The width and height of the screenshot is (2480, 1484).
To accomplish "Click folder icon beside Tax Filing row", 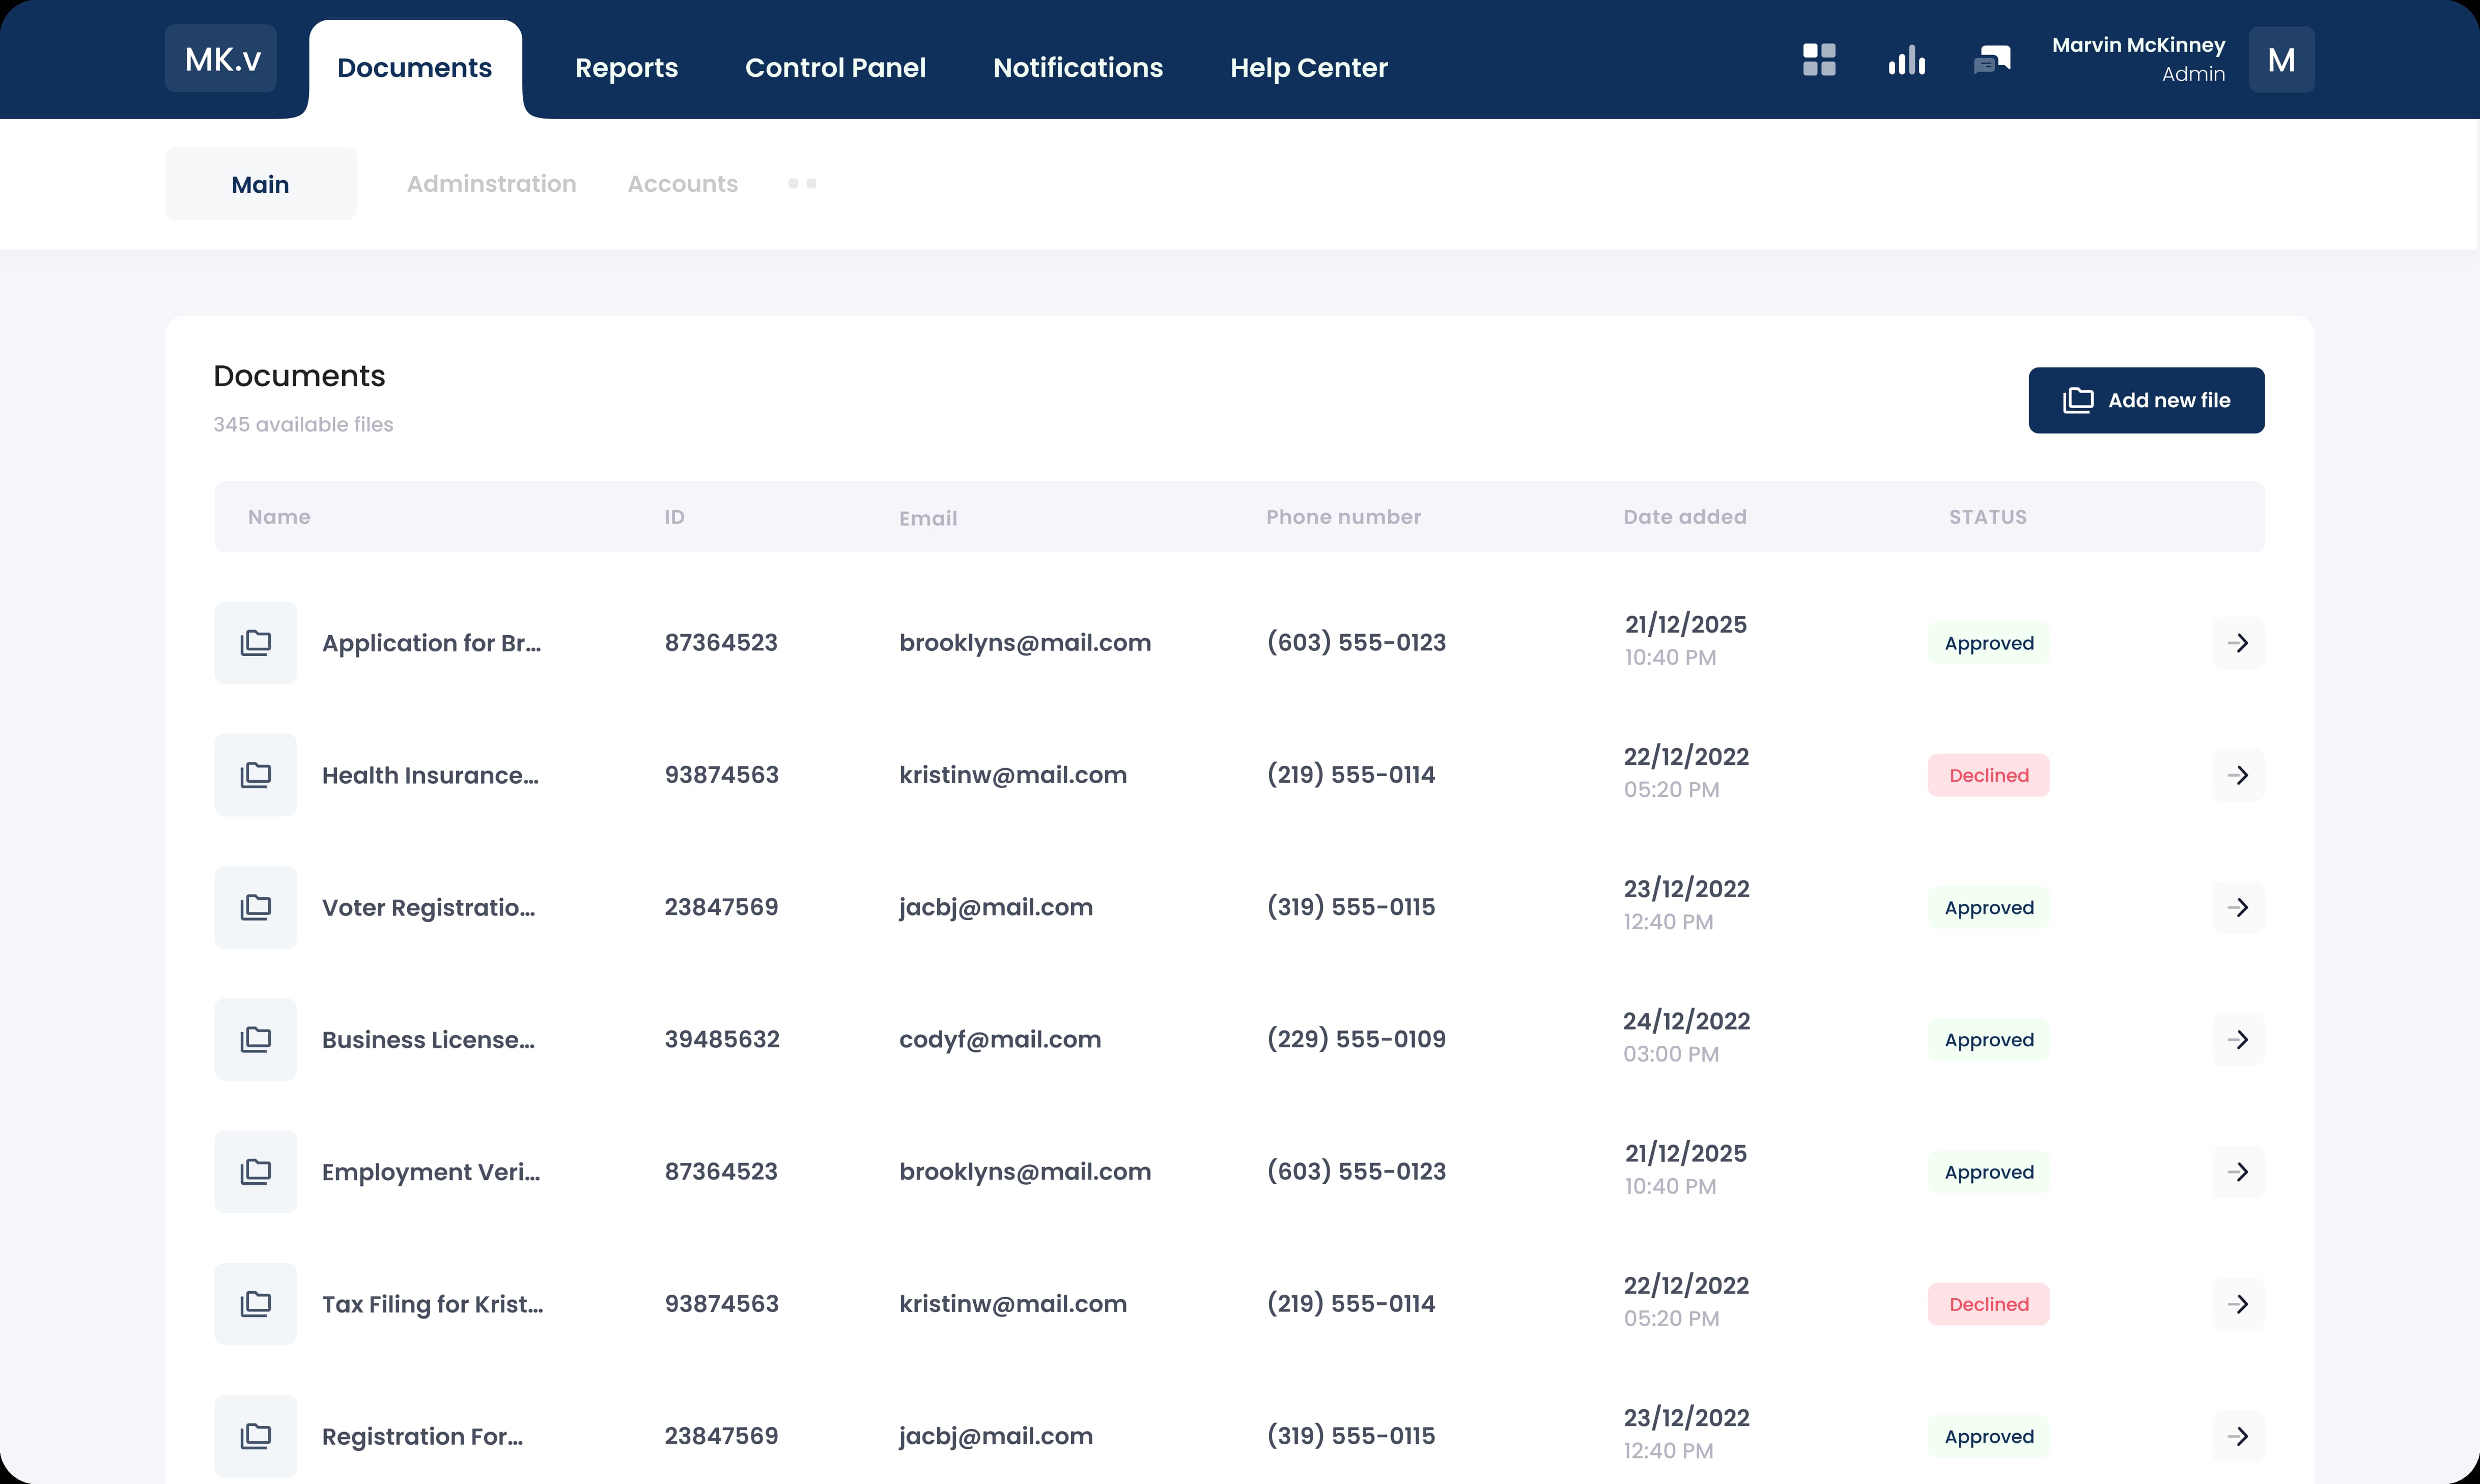I will (256, 1304).
